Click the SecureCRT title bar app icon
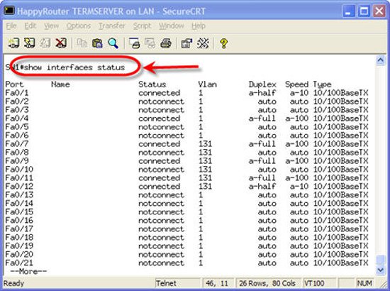Viewport: 390px width, 291px height. 9,11
